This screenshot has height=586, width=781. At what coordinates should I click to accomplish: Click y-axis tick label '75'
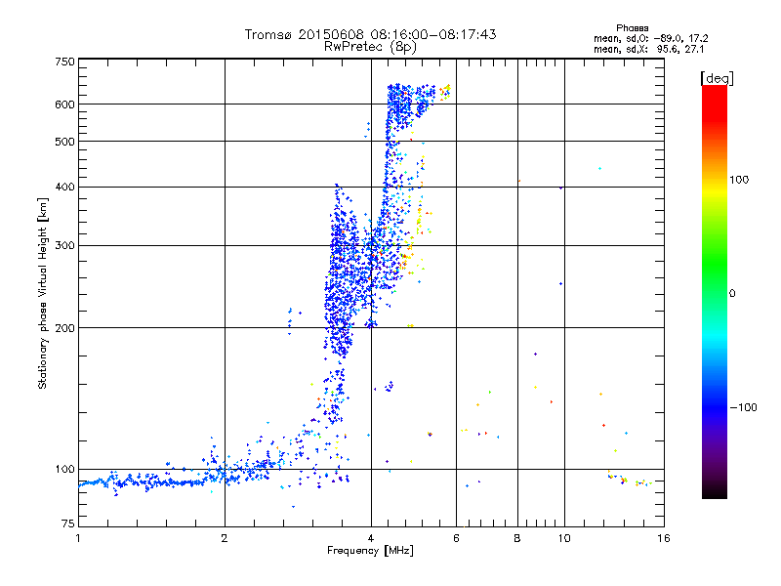68,523
